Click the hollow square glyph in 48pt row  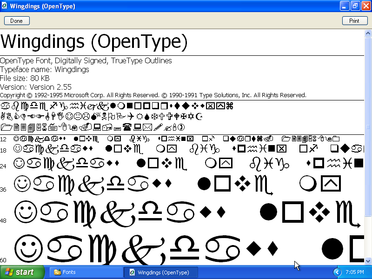click(293, 212)
